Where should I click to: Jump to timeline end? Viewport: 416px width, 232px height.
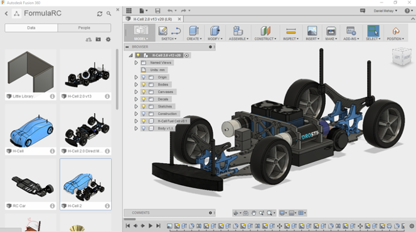[158, 226]
